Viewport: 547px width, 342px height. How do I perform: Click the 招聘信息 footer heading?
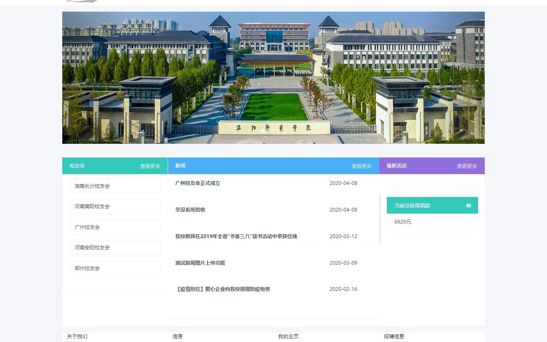tap(394, 336)
